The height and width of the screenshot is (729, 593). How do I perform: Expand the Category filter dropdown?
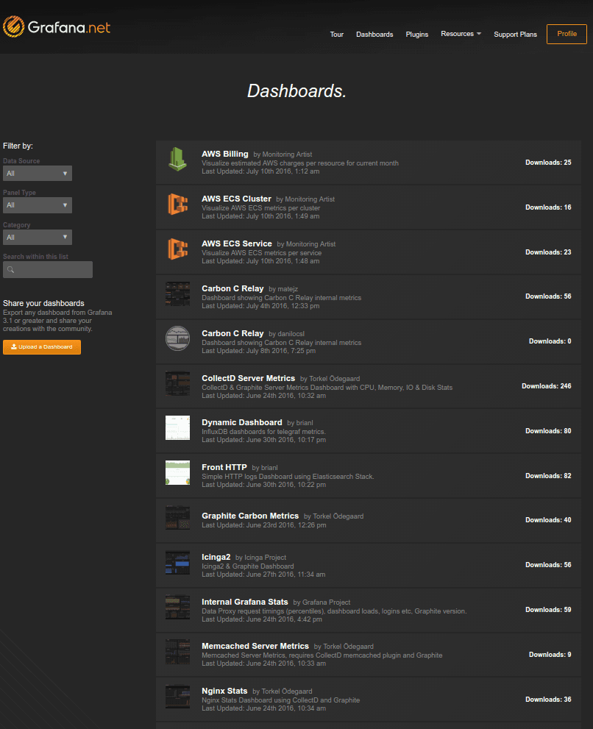[38, 237]
